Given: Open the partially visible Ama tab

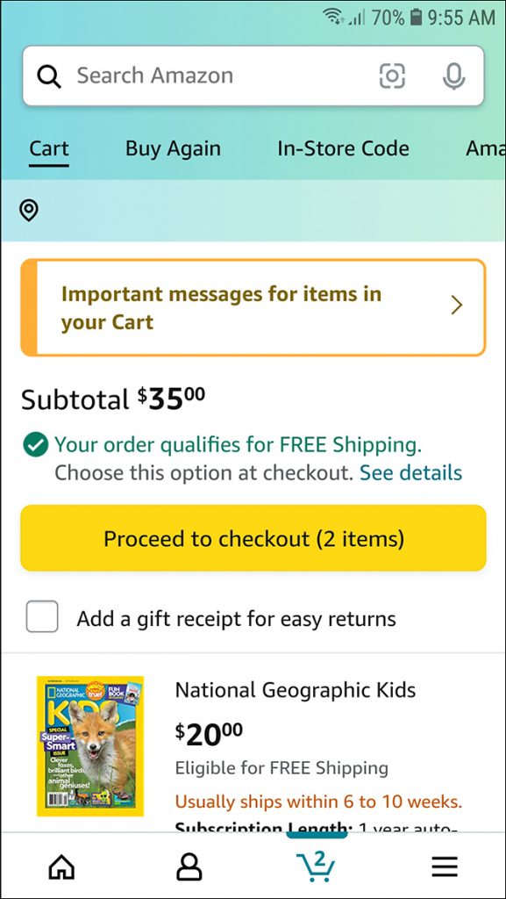Looking at the screenshot, I should pos(485,148).
